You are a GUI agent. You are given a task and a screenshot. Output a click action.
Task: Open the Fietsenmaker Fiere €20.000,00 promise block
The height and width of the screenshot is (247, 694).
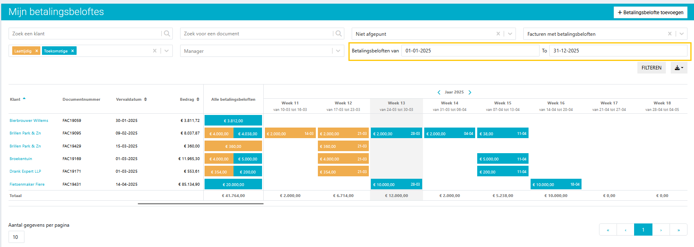coord(233,184)
